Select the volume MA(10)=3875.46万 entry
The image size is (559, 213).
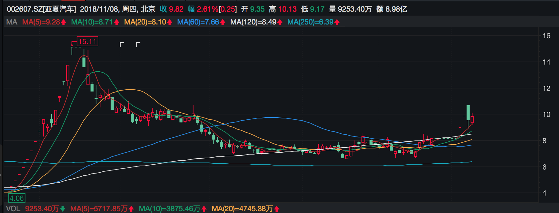click(x=170, y=209)
